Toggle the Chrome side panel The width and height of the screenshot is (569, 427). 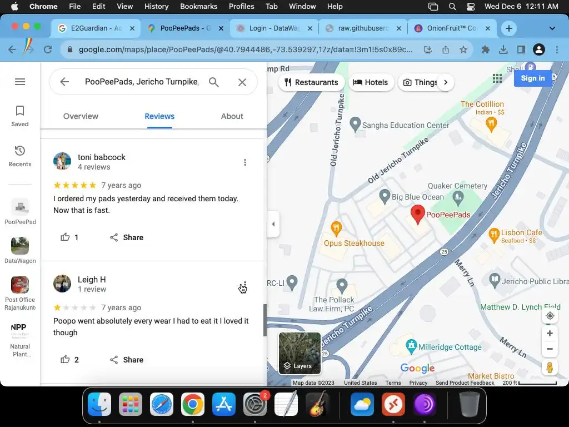521,49
